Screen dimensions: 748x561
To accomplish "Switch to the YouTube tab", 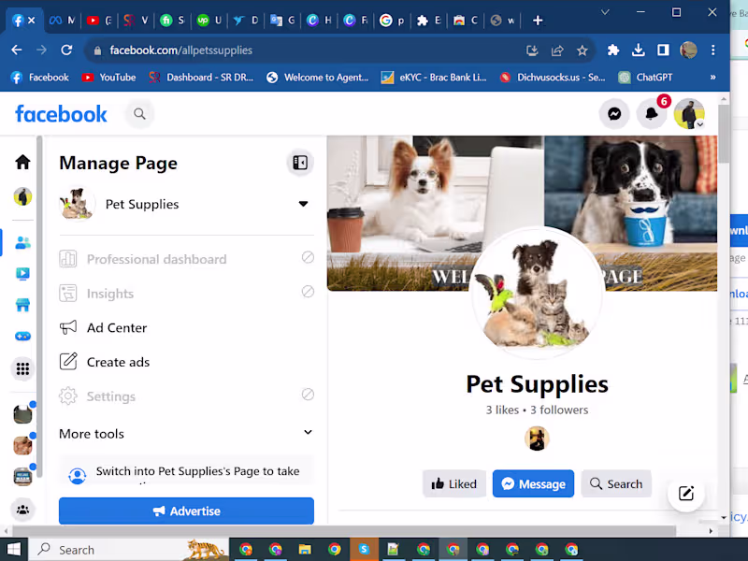I will (x=99, y=20).
